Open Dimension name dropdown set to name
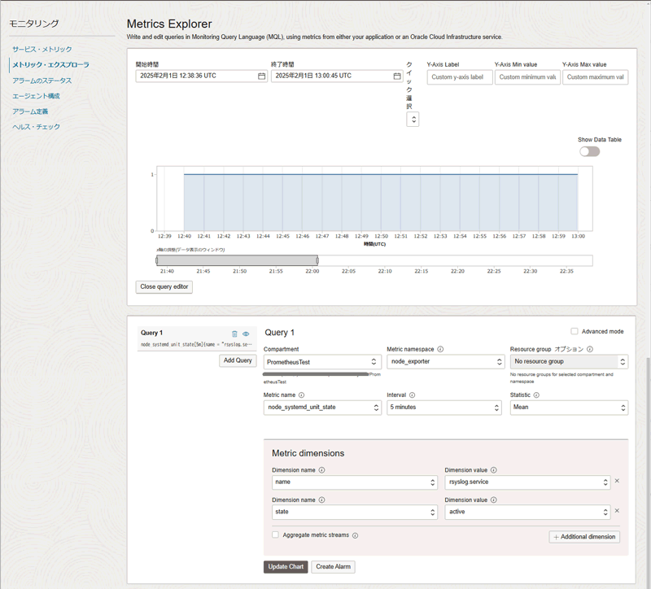The image size is (651, 589). [x=354, y=482]
